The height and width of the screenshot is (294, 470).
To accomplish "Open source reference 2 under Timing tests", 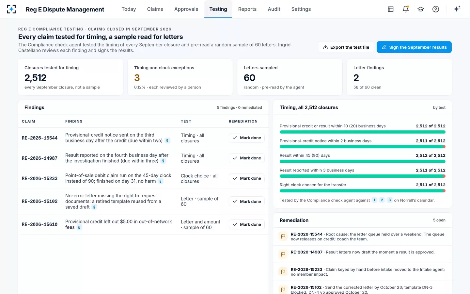I will tap(382, 200).
